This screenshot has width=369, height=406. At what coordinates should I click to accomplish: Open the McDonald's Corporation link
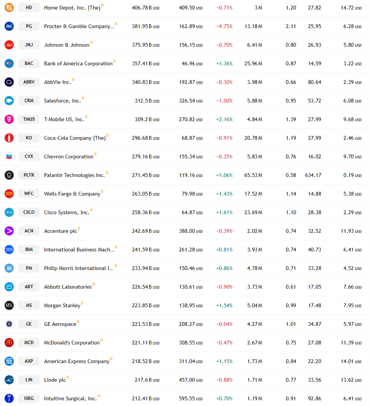coord(72,343)
